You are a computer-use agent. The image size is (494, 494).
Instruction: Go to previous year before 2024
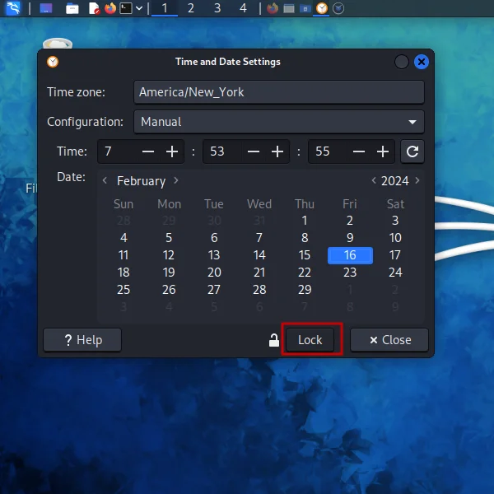coord(374,180)
